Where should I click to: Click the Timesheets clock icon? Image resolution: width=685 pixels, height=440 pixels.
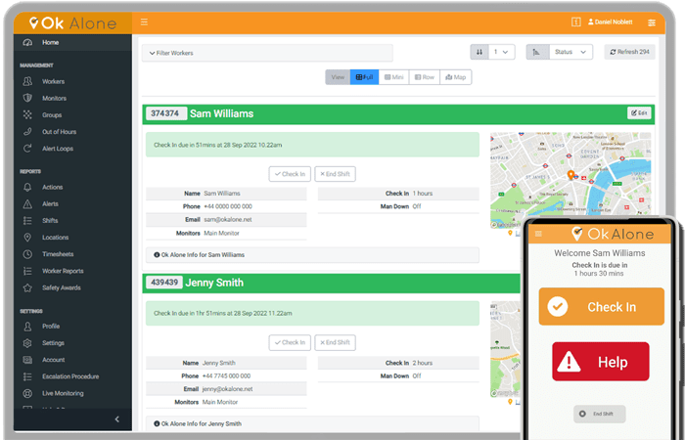27,254
